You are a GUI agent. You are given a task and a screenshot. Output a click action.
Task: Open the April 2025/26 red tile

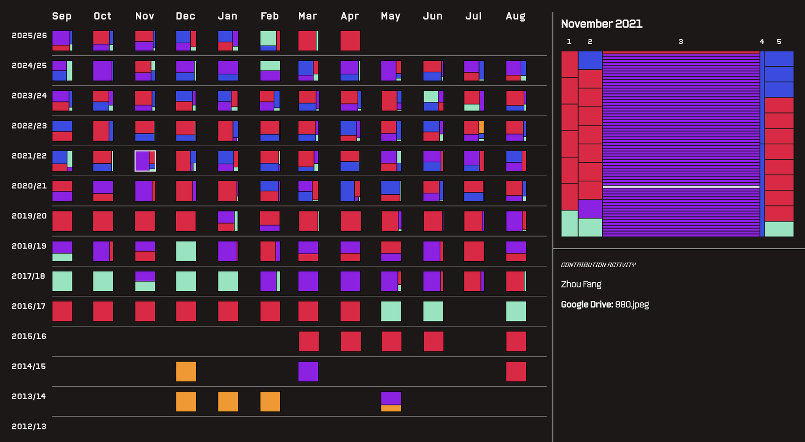[x=350, y=41]
